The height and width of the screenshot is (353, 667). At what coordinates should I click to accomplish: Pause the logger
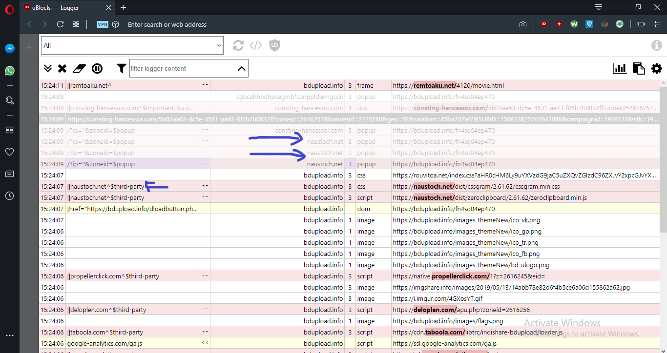(97, 68)
